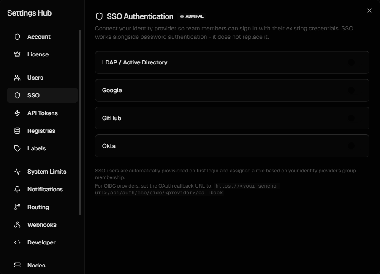Click the sidebar vertical scrollbar
Image resolution: width=380 pixels, height=274 pixels.
click(79, 122)
